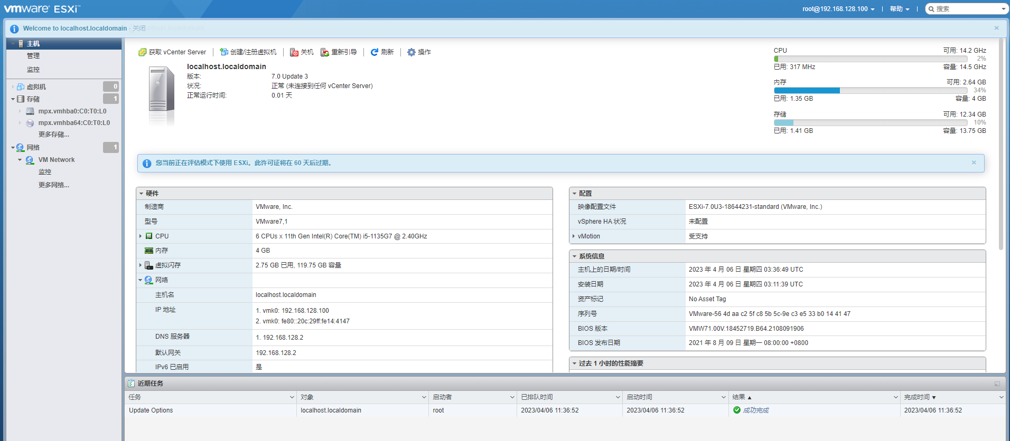Screen dimensions: 1010x441
Task: Sort by initiator (启动者) column header
Action: [442, 397]
